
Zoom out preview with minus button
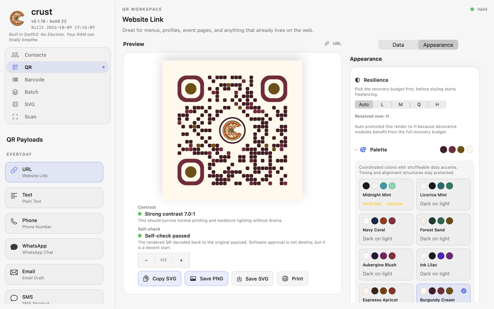pyautogui.click(x=146, y=260)
